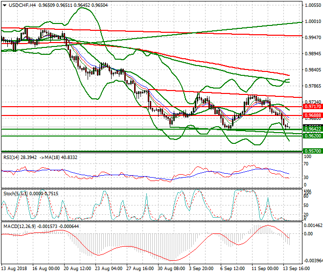Image resolution: width=323 pixels, height=274 pixels.
Task: Click the RSI(14) 28.3942 indicator label
Action: pyautogui.click(x=20, y=158)
